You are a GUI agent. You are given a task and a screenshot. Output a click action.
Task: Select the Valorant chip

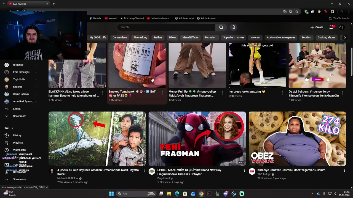click(255, 37)
